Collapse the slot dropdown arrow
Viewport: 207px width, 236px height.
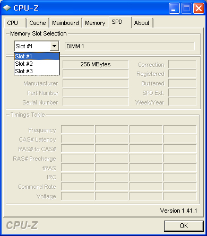[54, 46]
